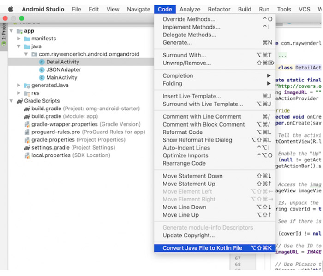
Task: Click the manifests folder icon
Action: tap(27, 39)
